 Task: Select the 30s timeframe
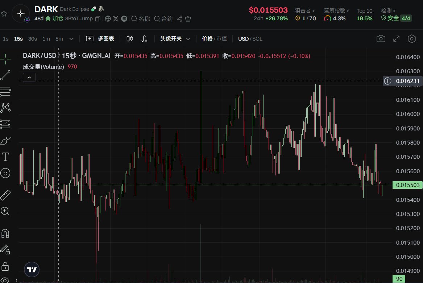(x=32, y=39)
